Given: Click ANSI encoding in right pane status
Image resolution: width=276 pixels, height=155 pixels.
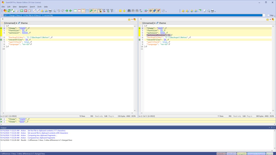Looking at the screenshot, I should pos(267,116).
